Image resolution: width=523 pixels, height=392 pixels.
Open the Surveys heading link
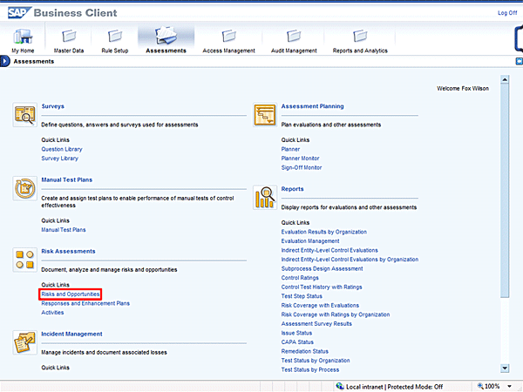[x=52, y=106]
